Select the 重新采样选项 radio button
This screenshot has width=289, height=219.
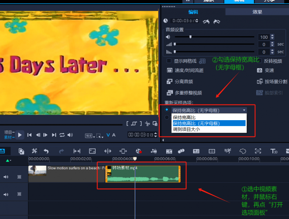[x=167, y=110]
